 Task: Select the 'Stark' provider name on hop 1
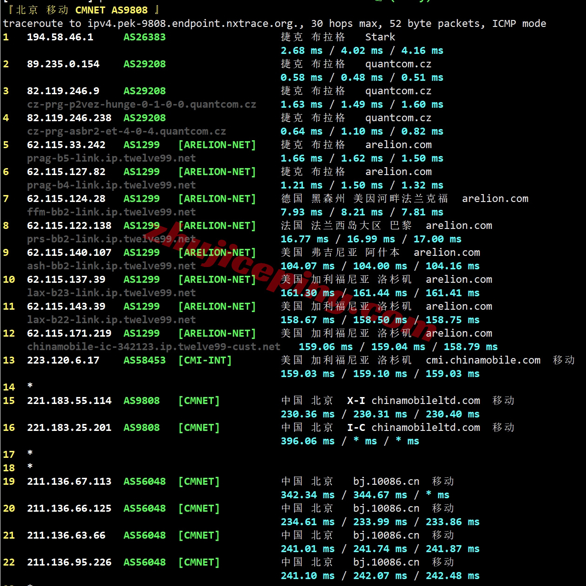point(380,37)
